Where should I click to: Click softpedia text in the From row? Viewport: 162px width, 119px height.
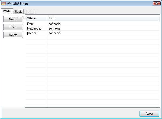55,24
